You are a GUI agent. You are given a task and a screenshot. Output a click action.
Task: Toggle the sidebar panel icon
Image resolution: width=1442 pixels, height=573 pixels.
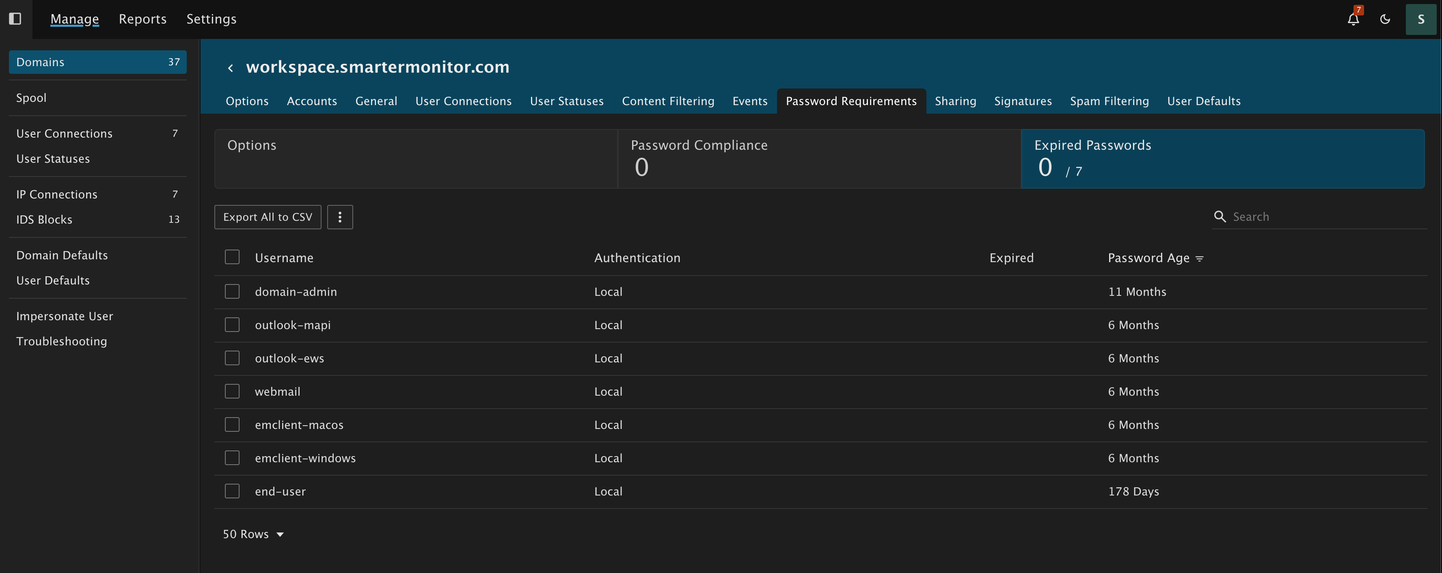click(15, 19)
